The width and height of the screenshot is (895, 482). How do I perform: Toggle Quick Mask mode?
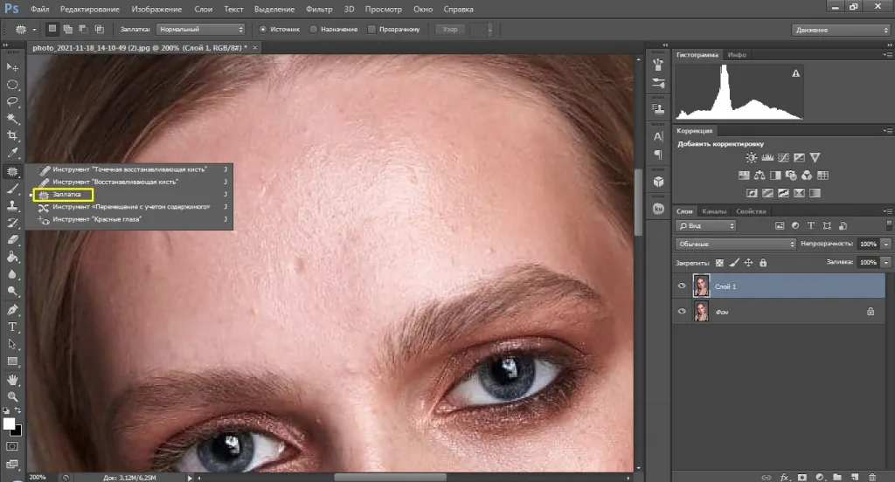(12, 446)
